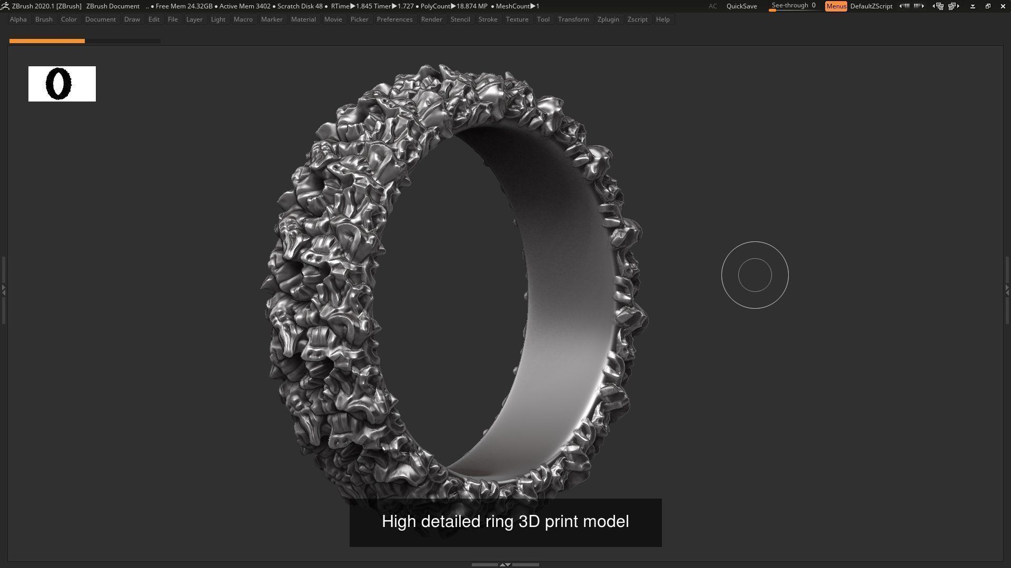This screenshot has height=568, width=1011.
Task: Click the ZBrush logo icon
Action: (x=5, y=6)
